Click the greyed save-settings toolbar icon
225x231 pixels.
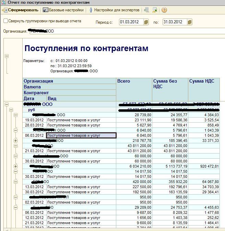(x=146, y=10)
